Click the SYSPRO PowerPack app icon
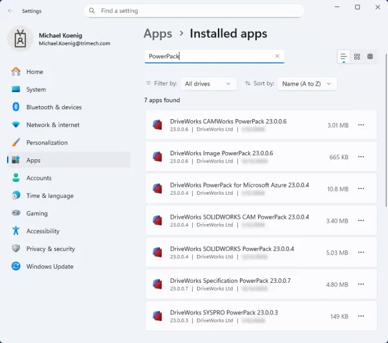 157,316
